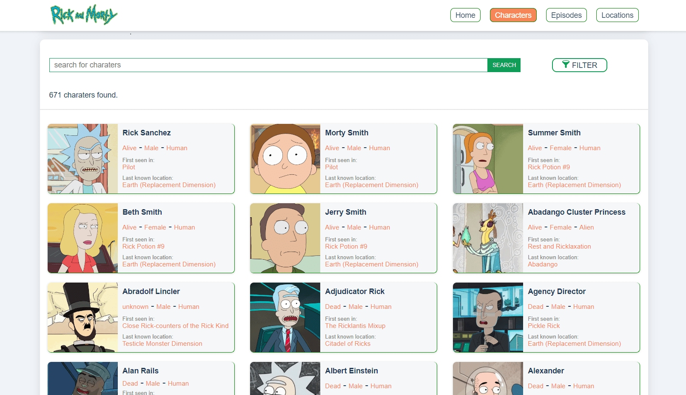Click the Rick and Morty logo
The width and height of the screenshot is (686, 395).
click(x=84, y=15)
